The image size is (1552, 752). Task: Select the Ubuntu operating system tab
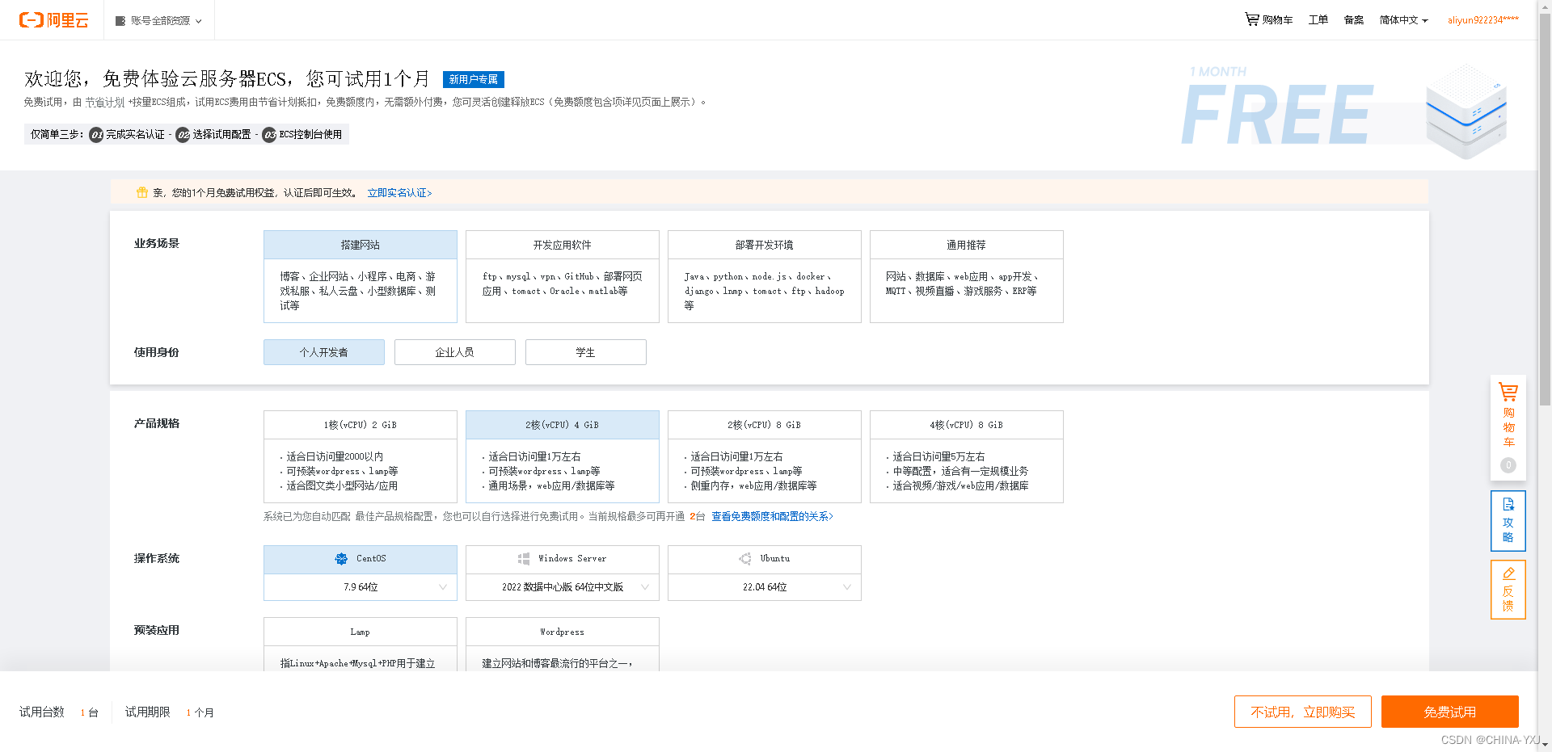pos(765,559)
